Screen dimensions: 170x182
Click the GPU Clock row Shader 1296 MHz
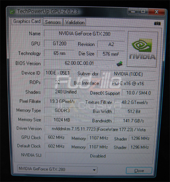(140, 138)
